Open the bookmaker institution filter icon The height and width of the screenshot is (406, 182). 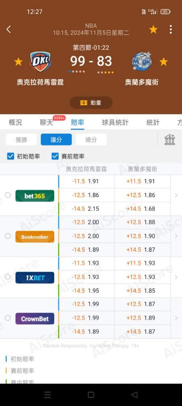tap(170, 140)
